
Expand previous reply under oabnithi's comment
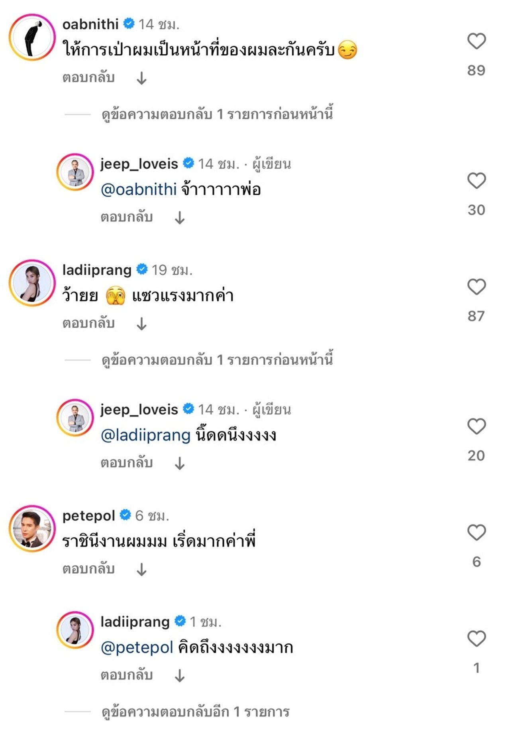217,114
